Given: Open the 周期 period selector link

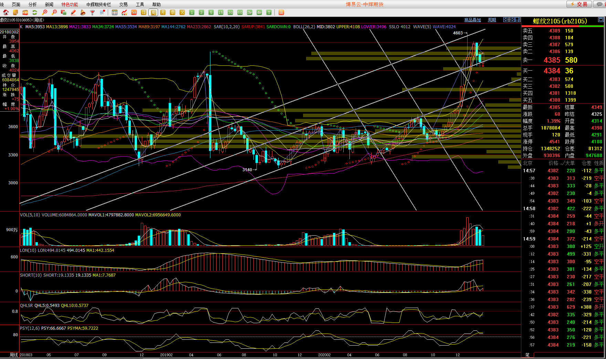Looking at the screenshot, I should [x=492, y=20].
